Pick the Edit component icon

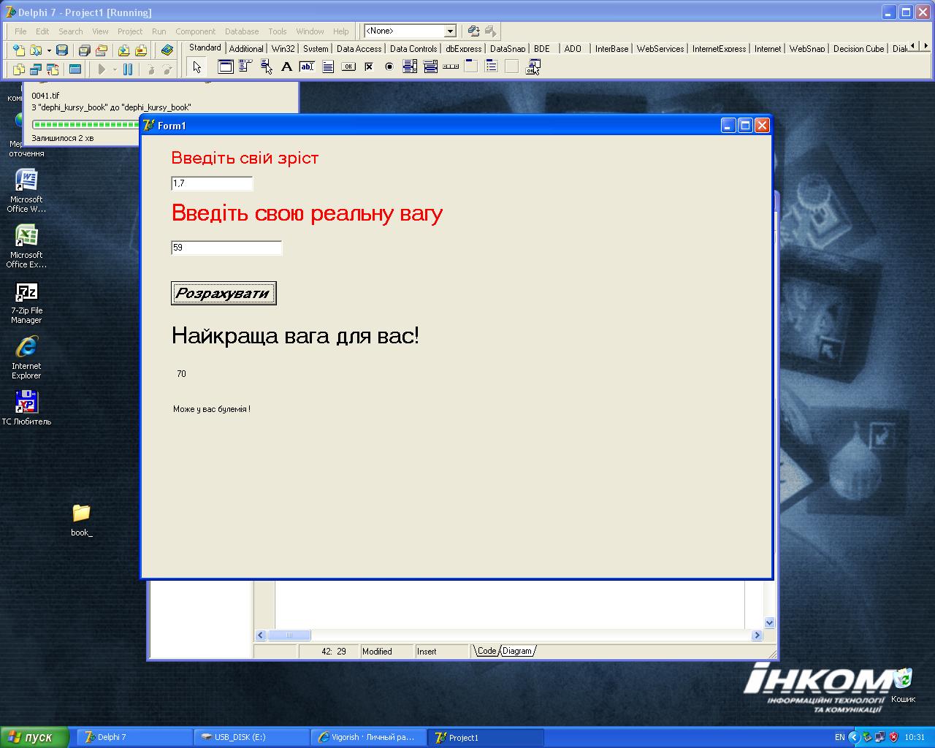(x=307, y=67)
